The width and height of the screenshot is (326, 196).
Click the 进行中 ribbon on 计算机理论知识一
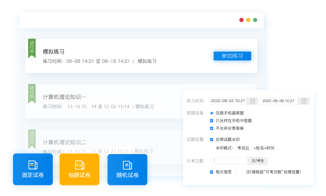[32, 93]
